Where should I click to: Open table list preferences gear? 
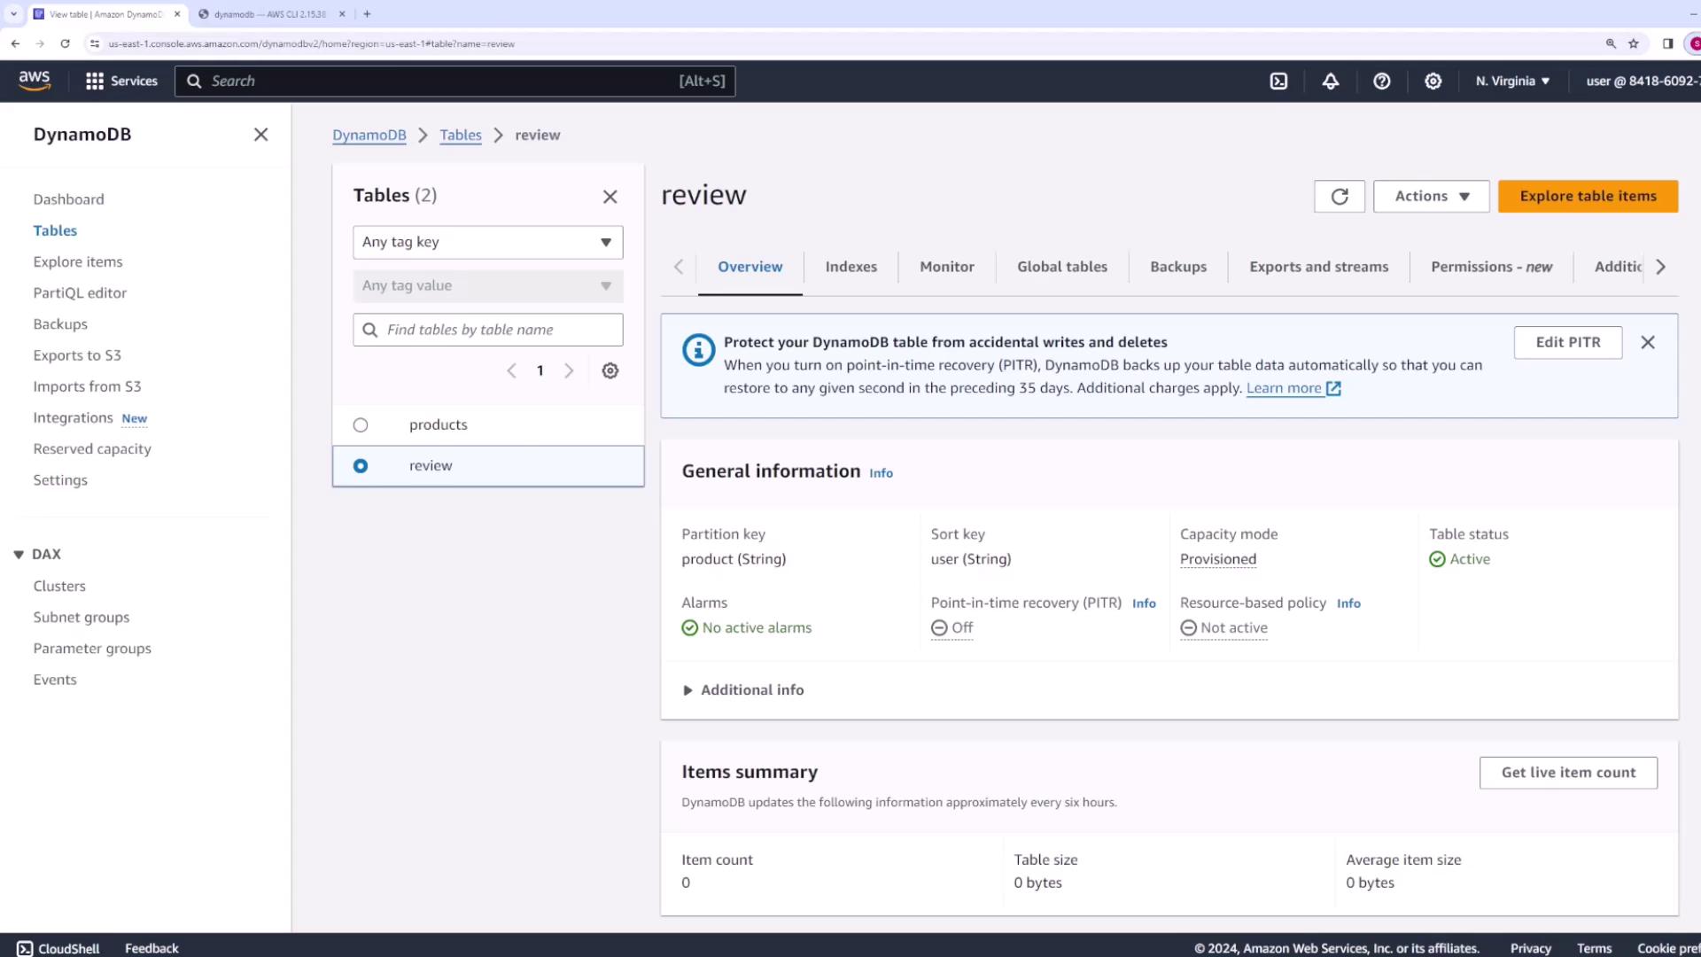tap(610, 371)
